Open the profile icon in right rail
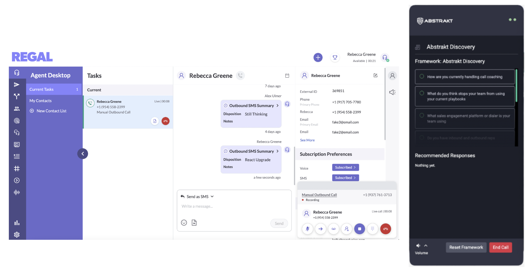Screen dimensions: 529x270 392,76
